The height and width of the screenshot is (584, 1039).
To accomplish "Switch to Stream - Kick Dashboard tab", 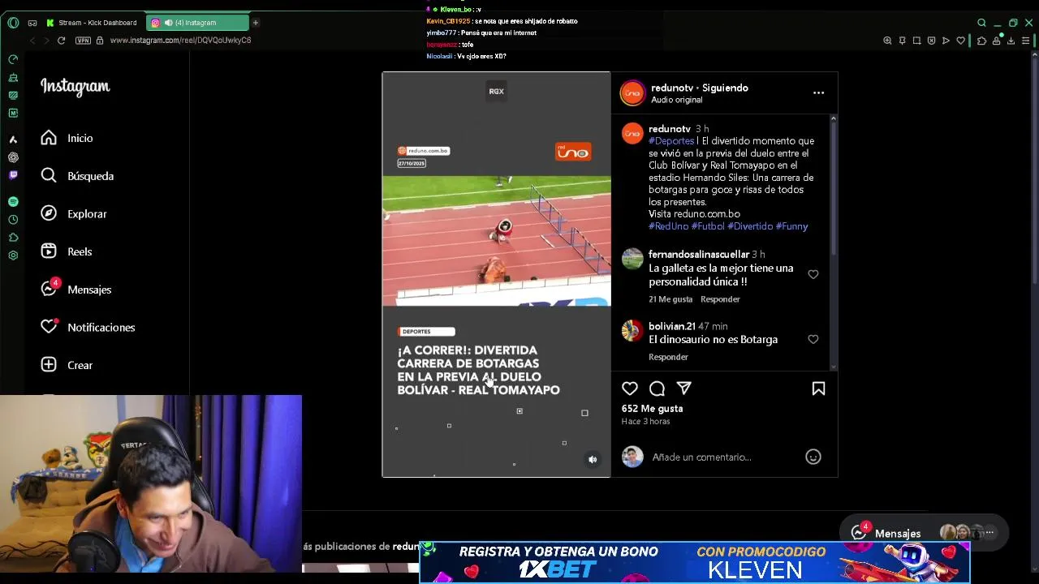I will (92, 23).
